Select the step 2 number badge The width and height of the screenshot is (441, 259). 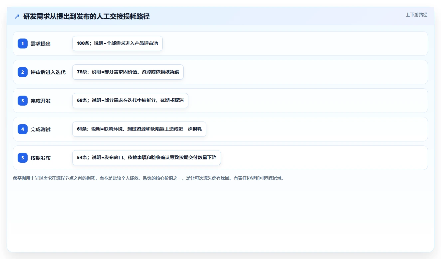click(x=23, y=72)
